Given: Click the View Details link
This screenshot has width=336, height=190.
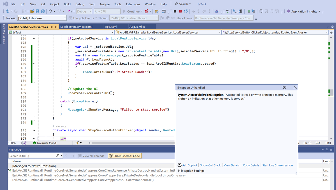Looking at the screenshot, I should coord(232,165).
